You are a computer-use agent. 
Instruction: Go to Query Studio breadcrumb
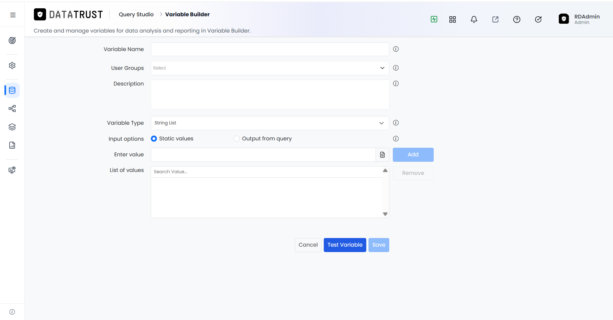click(x=136, y=14)
